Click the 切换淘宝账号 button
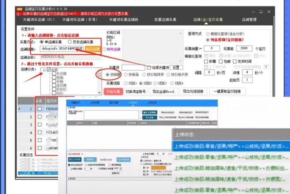 (x=136, y=92)
